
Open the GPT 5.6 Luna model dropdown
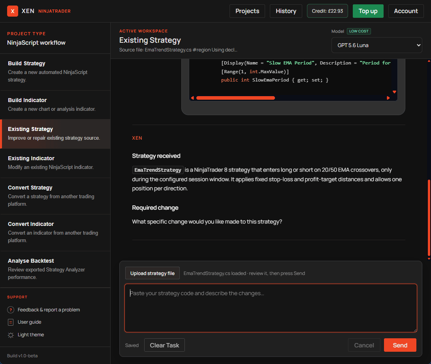coord(376,45)
